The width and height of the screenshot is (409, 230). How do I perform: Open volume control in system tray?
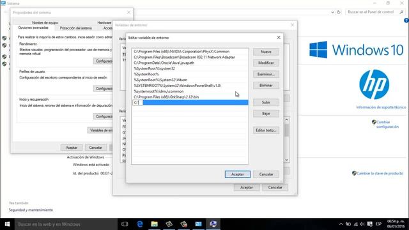[362, 224]
